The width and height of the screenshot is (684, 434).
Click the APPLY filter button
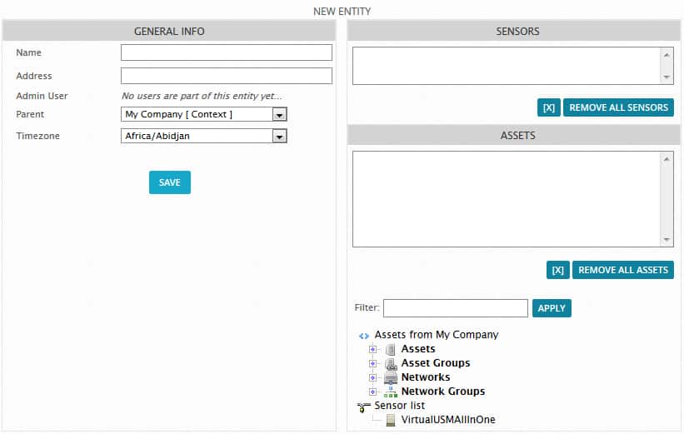[x=552, y=308]
